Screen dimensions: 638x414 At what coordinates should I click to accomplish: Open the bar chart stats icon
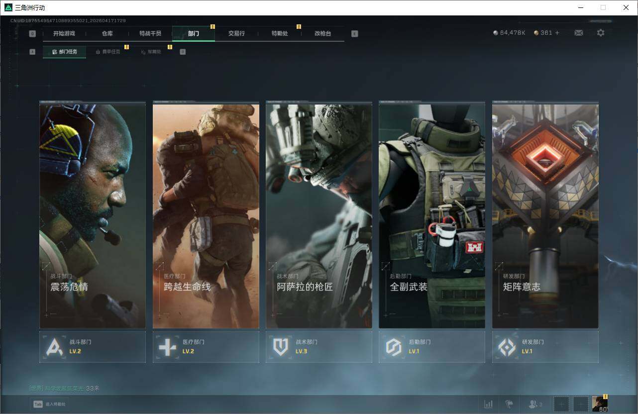pyautogui.click(x=489, y=404)
